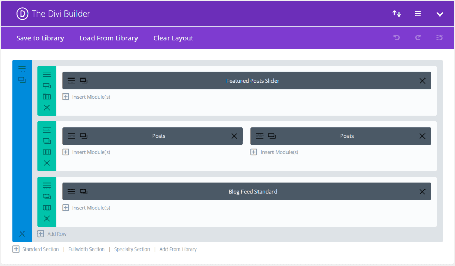
Task: Open the edit history icon
Action: click(x=439, y=38)
